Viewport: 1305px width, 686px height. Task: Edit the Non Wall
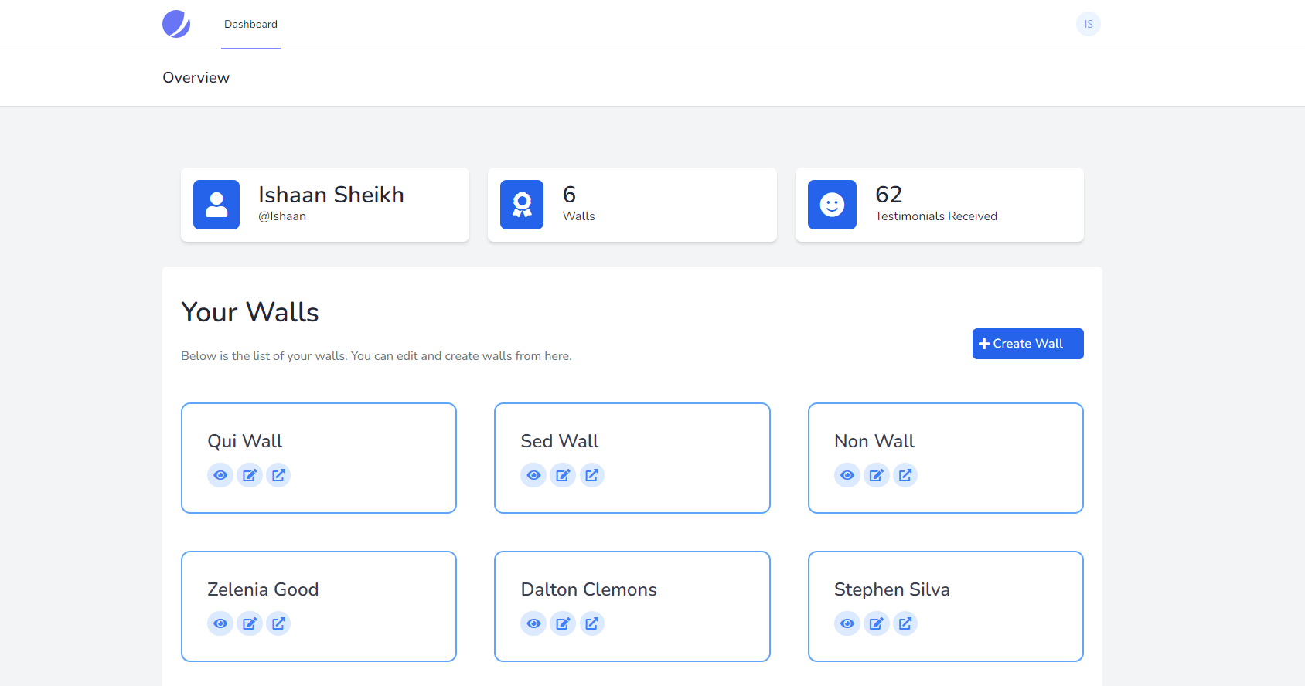pyautogui.click(x=876, y=475)
